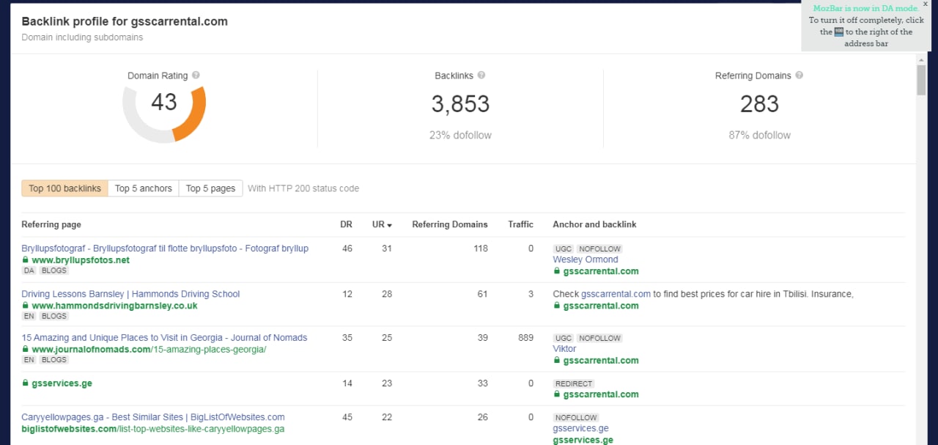The height and width of the screenshot is (445, 938).
Task: Click the page's vertical scrollbar thumb
Action: 921,80
